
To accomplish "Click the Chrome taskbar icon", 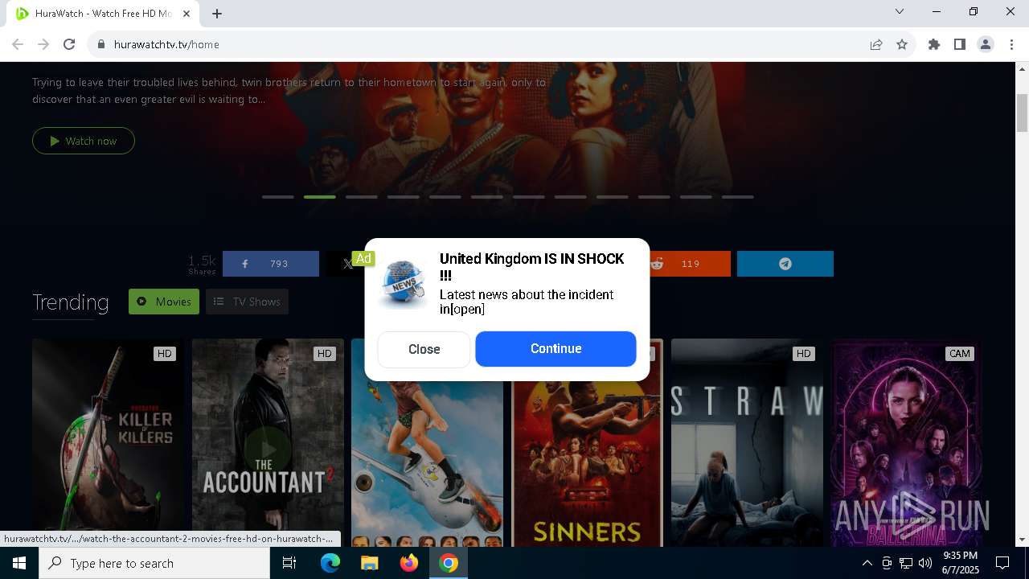I will click(x=449, y=563).
